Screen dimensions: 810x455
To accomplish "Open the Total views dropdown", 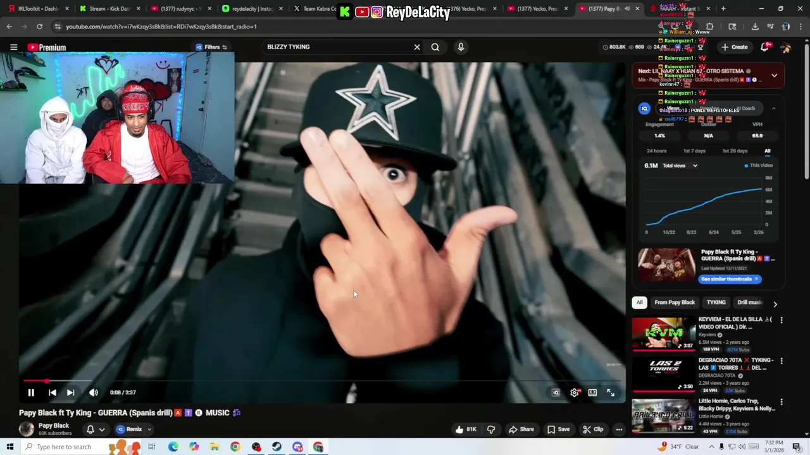I will tap(680, 166).
